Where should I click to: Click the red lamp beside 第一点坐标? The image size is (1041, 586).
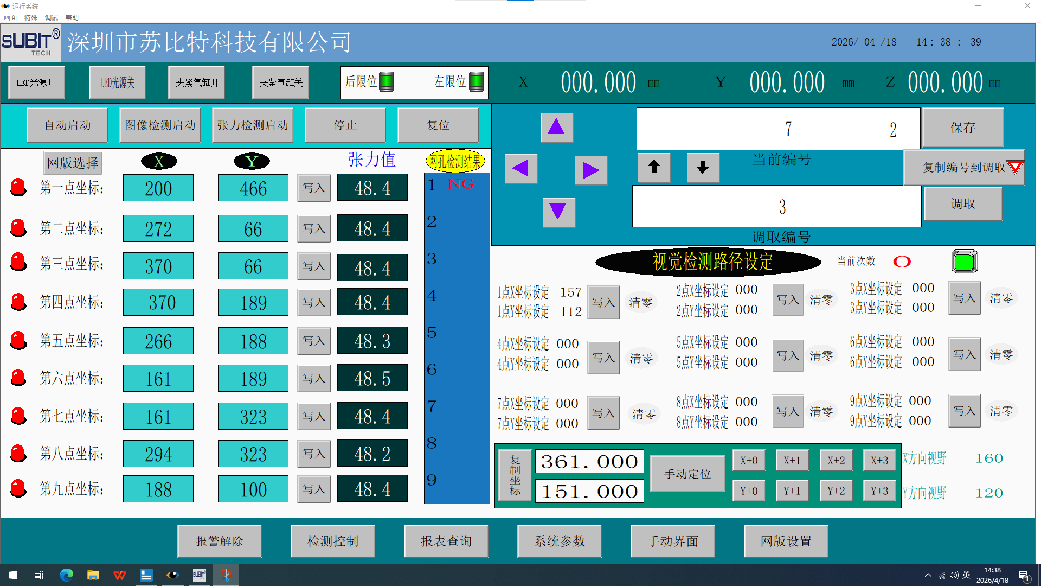coord(18,188)
